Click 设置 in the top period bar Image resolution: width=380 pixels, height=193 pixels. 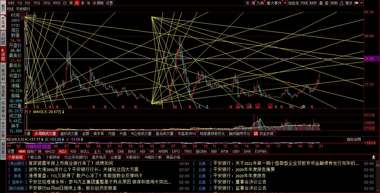(110, 3)
